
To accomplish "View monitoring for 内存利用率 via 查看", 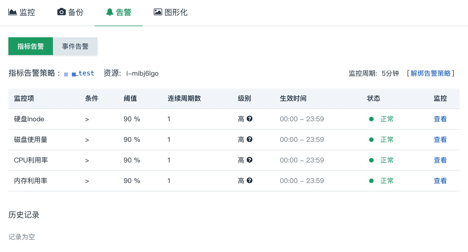I will (x=440, y=181).
